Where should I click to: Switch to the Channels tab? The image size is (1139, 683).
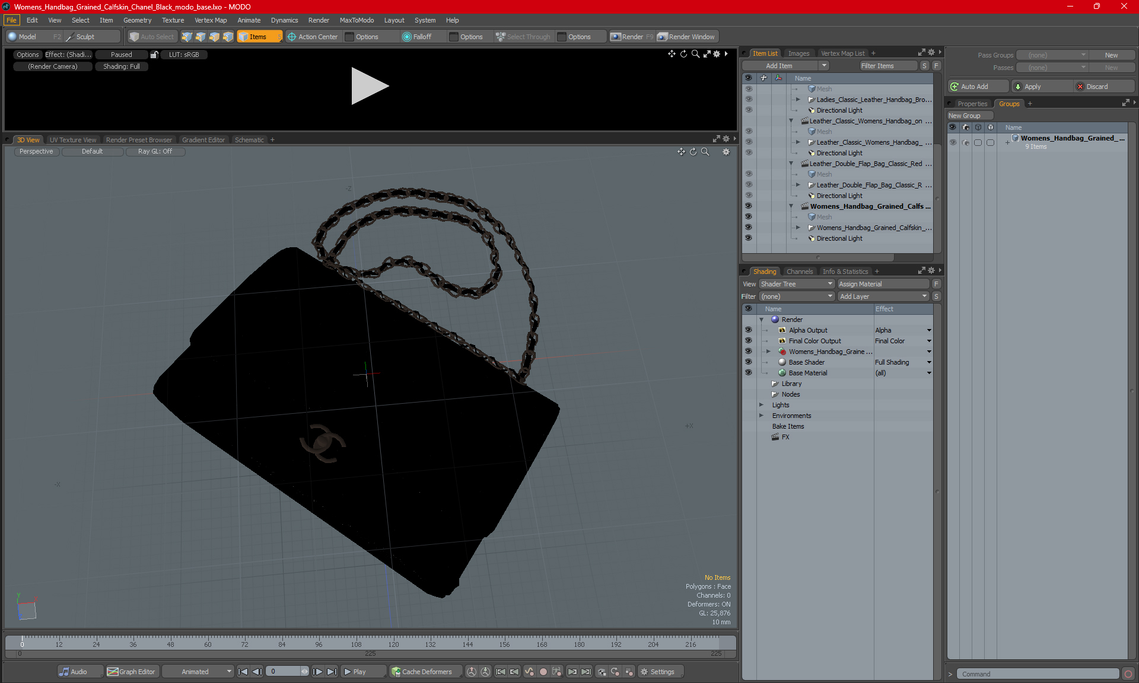click(x=800, y=272)
